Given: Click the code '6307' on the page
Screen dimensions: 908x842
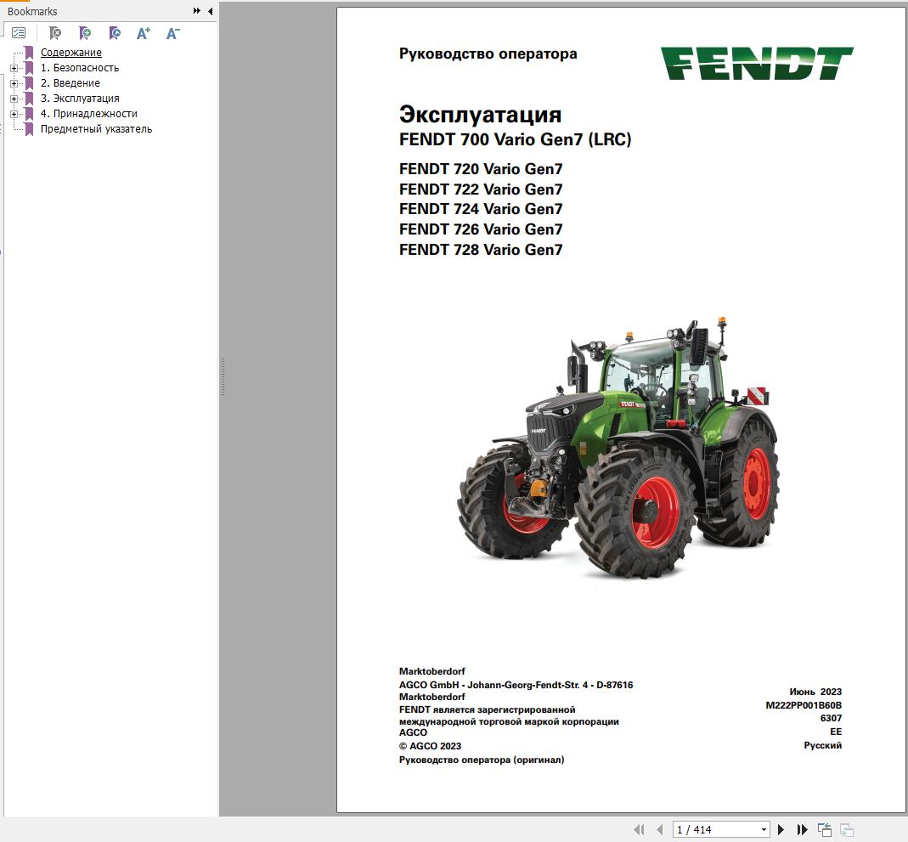Looking at the screenshot, I should 831,718.
